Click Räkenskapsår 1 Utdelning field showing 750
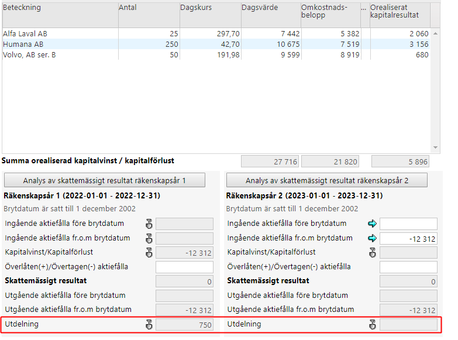The image size is (458, 340). (x=184, y=325)
